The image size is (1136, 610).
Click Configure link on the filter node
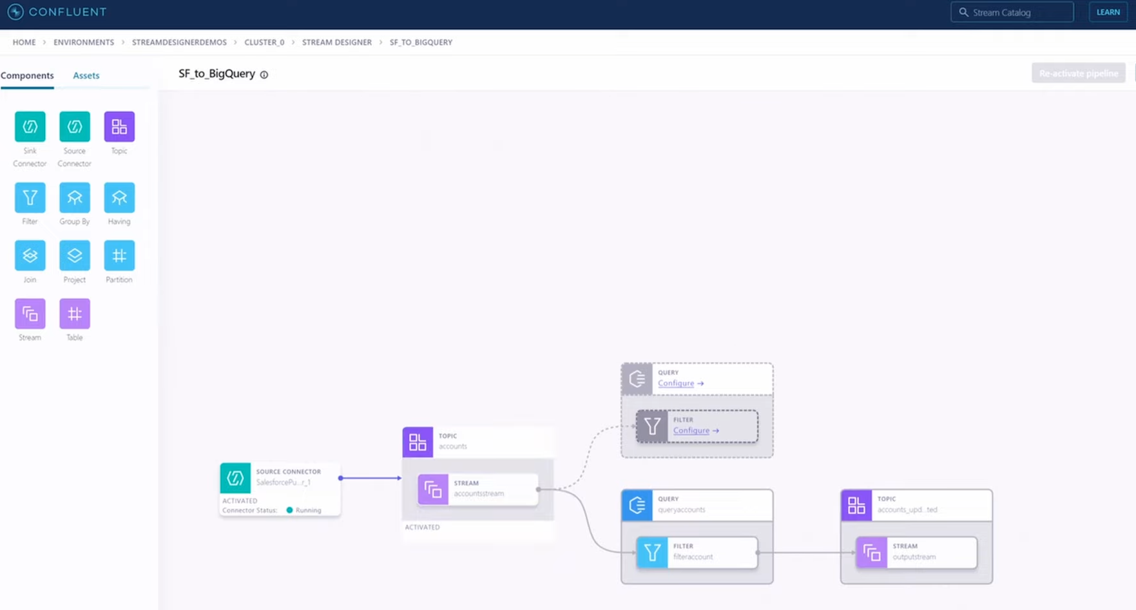point(691,430)
